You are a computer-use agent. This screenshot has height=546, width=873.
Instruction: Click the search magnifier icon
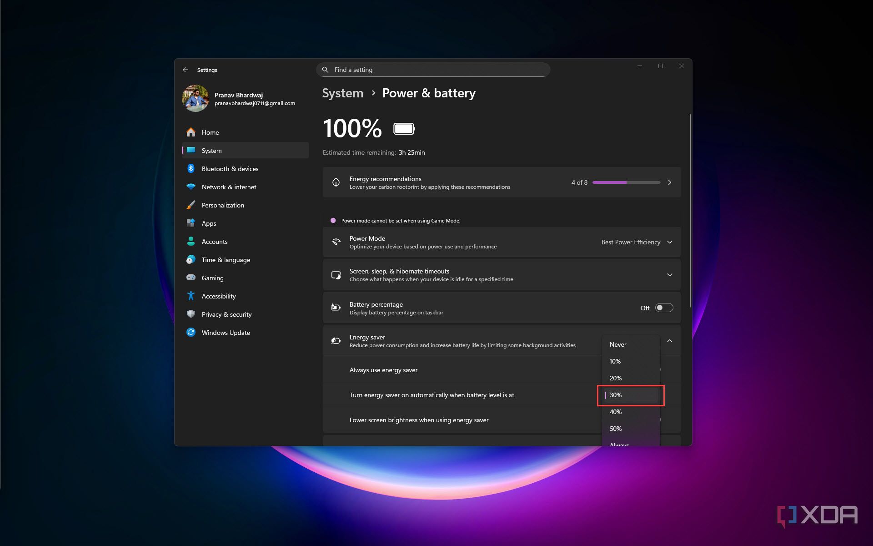(x=325, y=70)
